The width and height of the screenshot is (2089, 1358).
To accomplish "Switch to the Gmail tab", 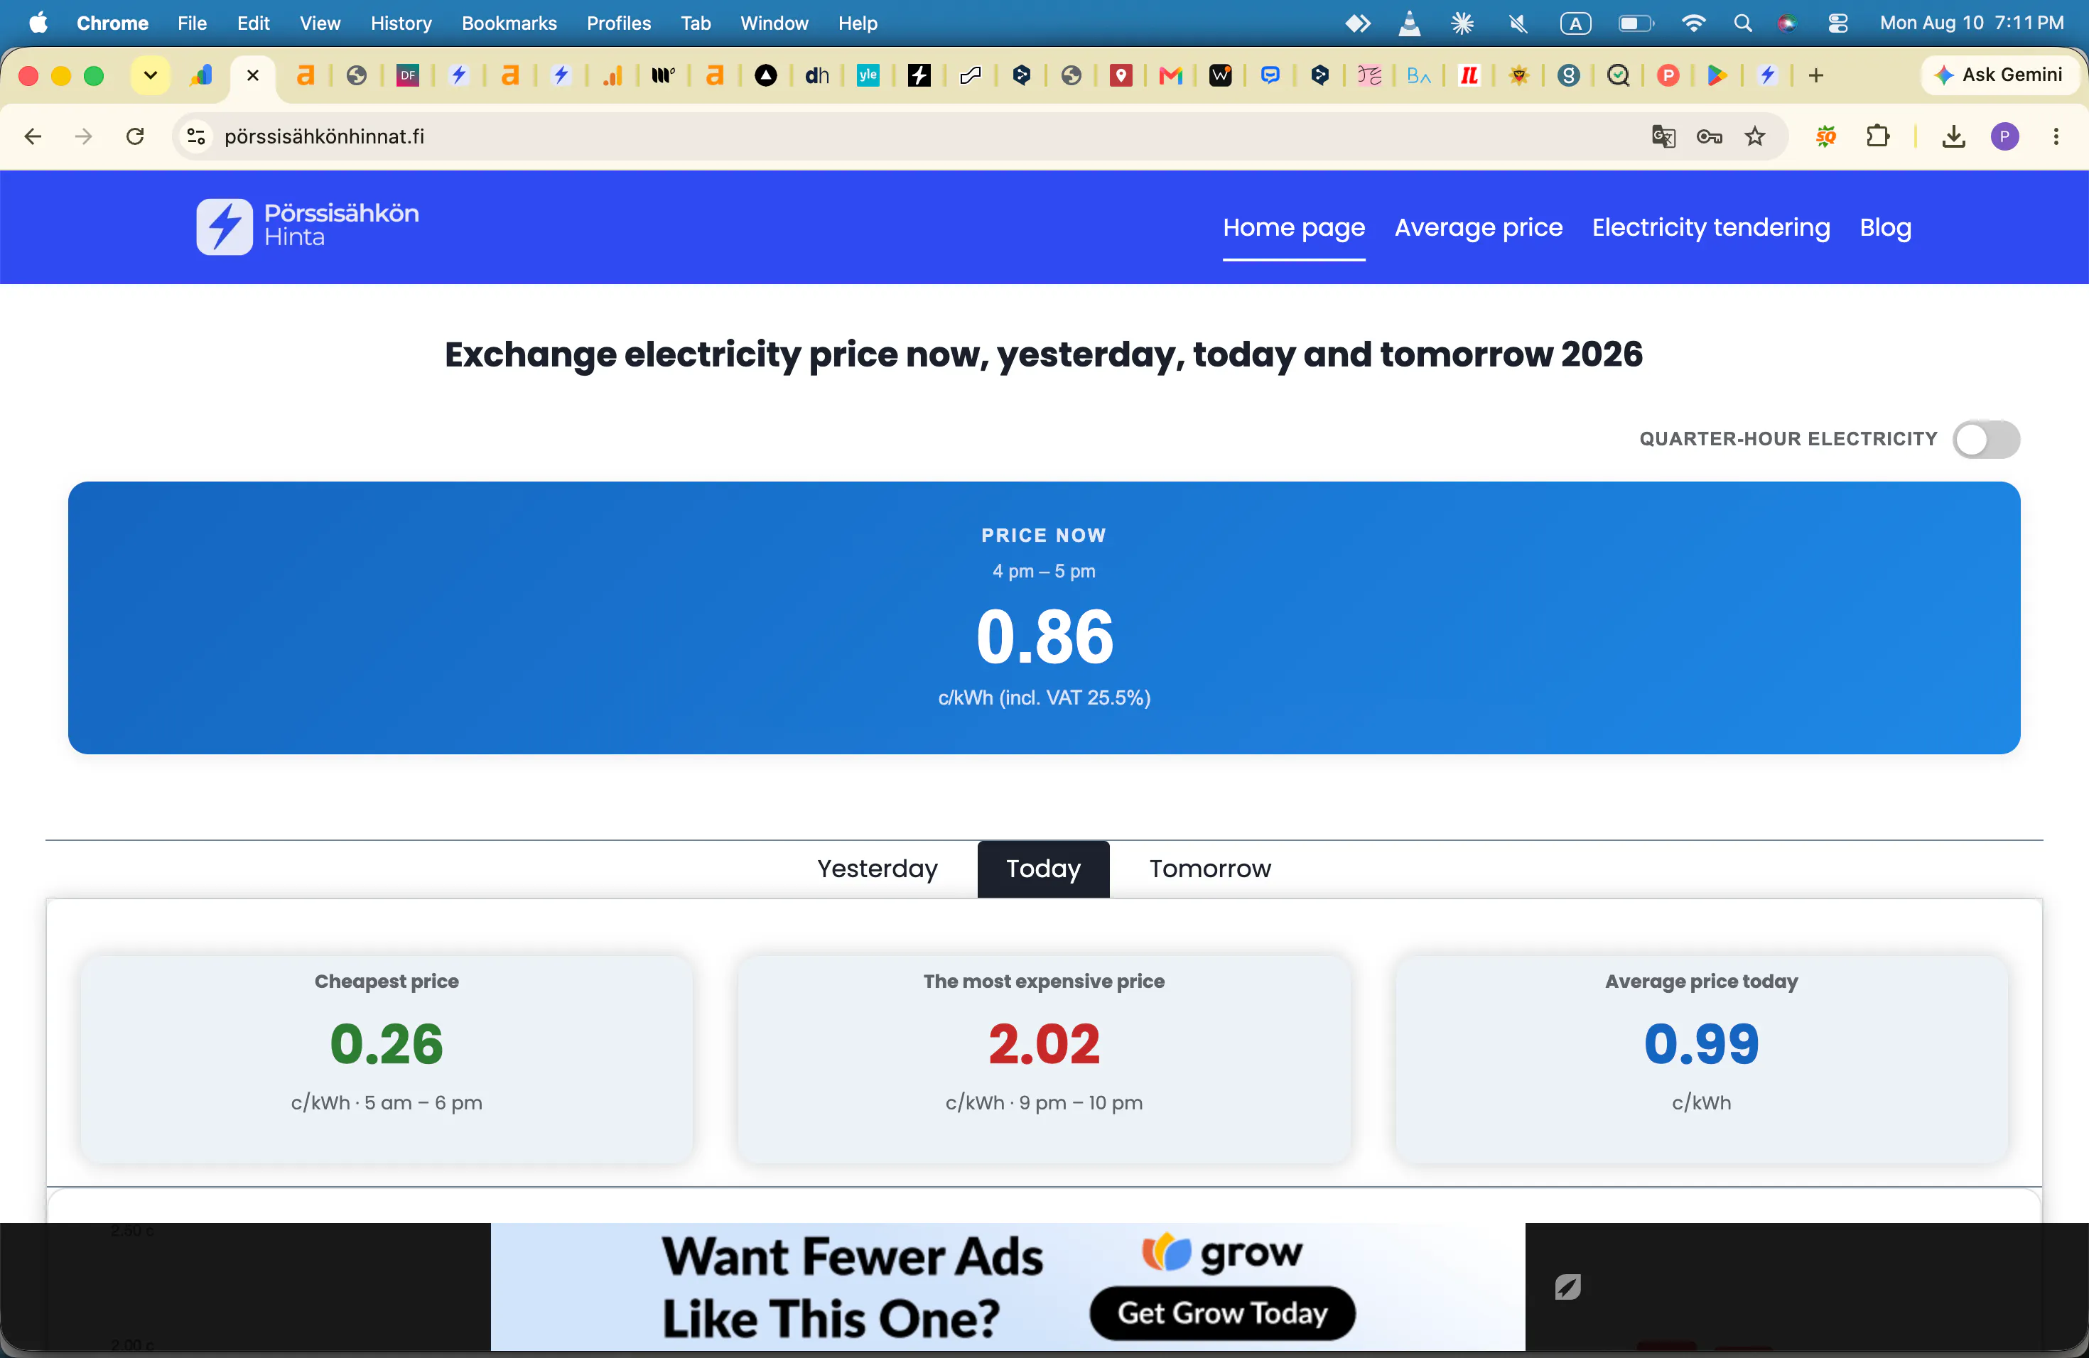I will (x=1171, y=75).
